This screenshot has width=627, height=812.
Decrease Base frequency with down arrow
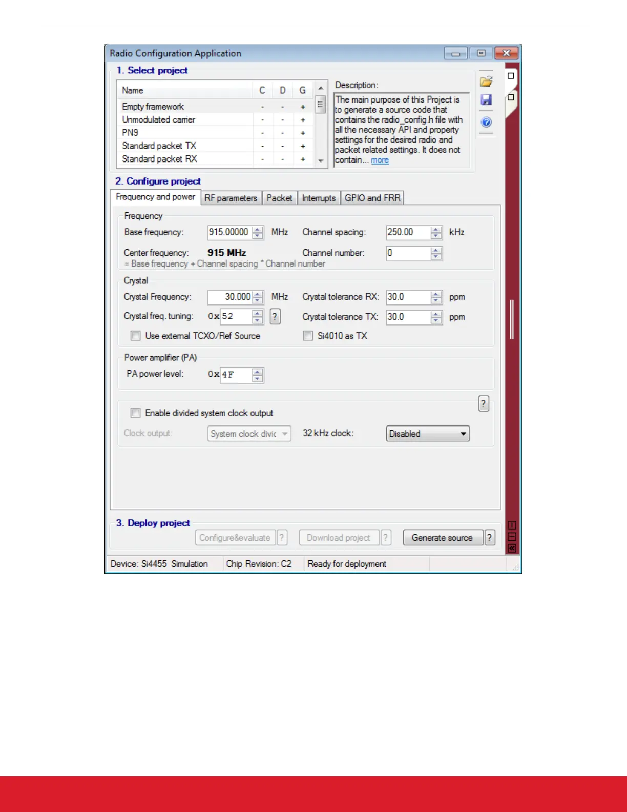pos(258,236)
